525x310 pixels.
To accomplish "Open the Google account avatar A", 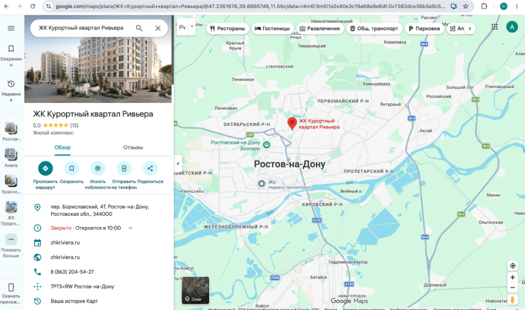I will [x=511, y=27].
